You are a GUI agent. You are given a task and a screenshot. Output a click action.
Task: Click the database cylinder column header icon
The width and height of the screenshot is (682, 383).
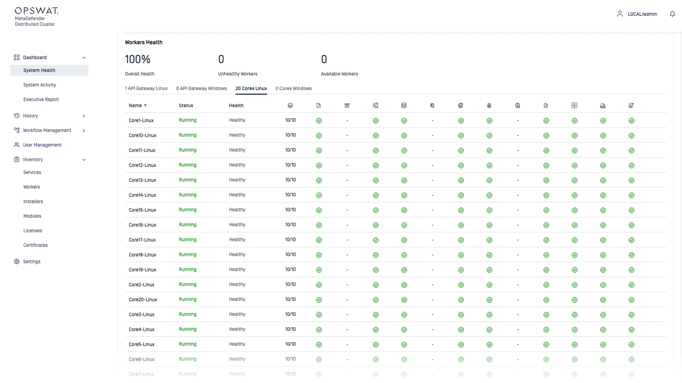[404, 106]
